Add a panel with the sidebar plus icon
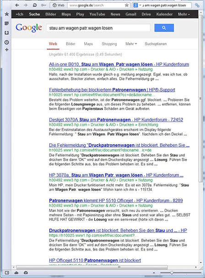The height and width of the screenshot is (278, 205). pos(7,50)
